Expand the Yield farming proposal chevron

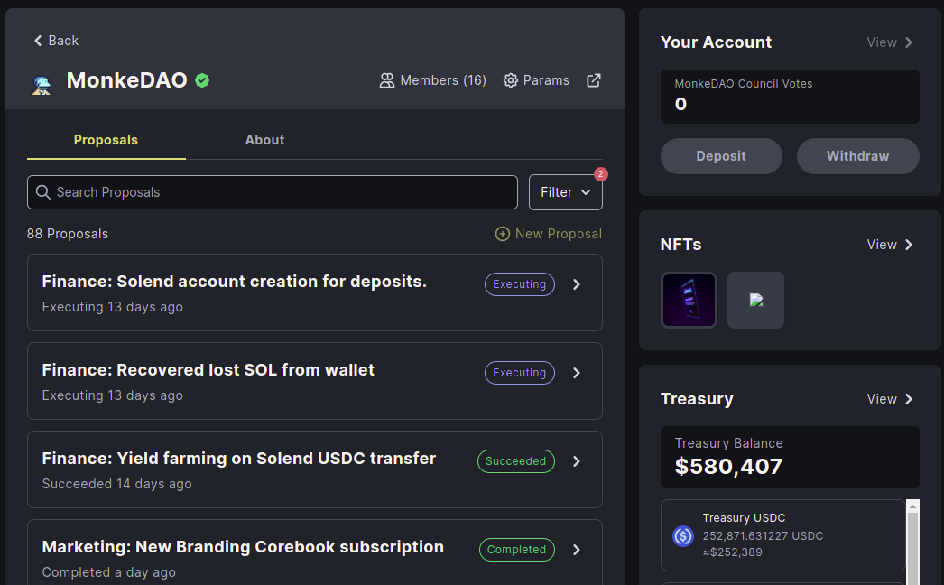[x=577, y=461]
